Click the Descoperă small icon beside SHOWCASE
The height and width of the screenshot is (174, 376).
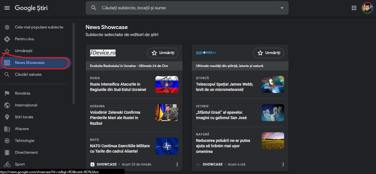pos(198,164)
